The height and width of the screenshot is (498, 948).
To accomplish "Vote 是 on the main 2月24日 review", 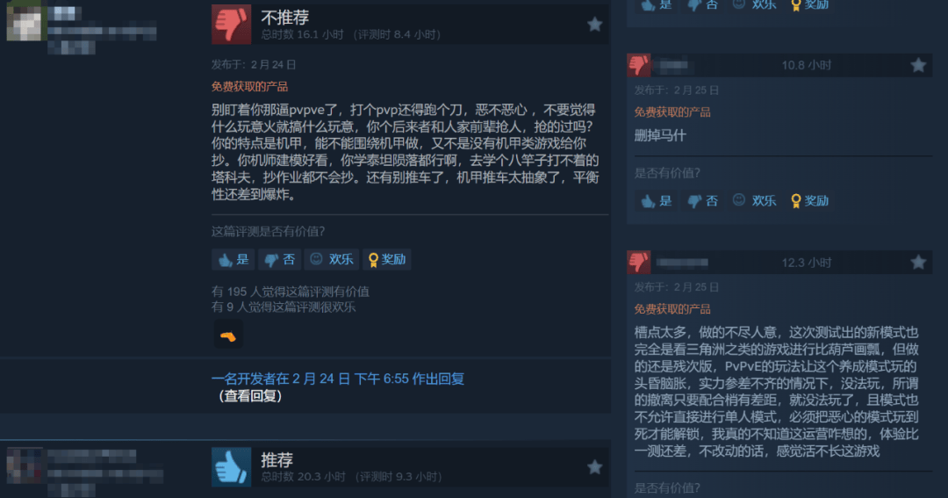I will pos(233,259).
